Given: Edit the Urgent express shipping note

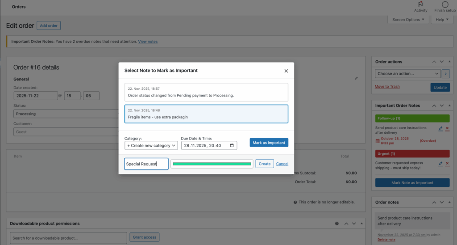Looking at the screenshot, I should tap(440, 164).
